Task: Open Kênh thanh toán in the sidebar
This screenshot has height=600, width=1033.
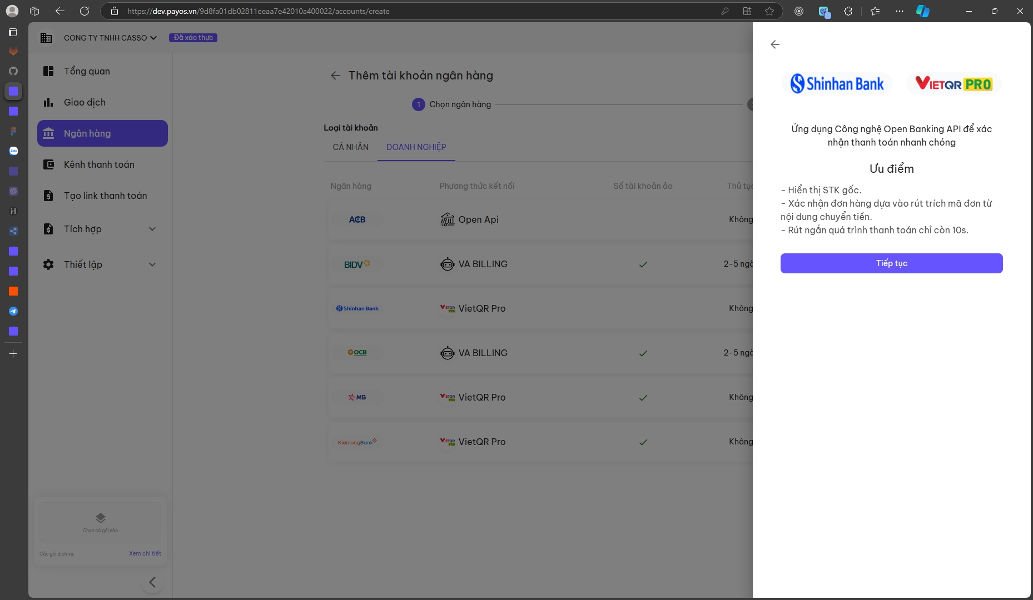Action: click(102, 164)
